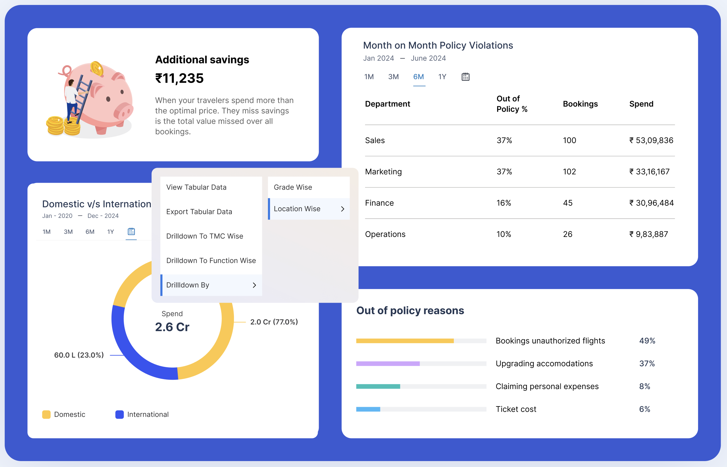Toggle the Domestic legend swatch
727x467 pixels.
click(46, 414)
